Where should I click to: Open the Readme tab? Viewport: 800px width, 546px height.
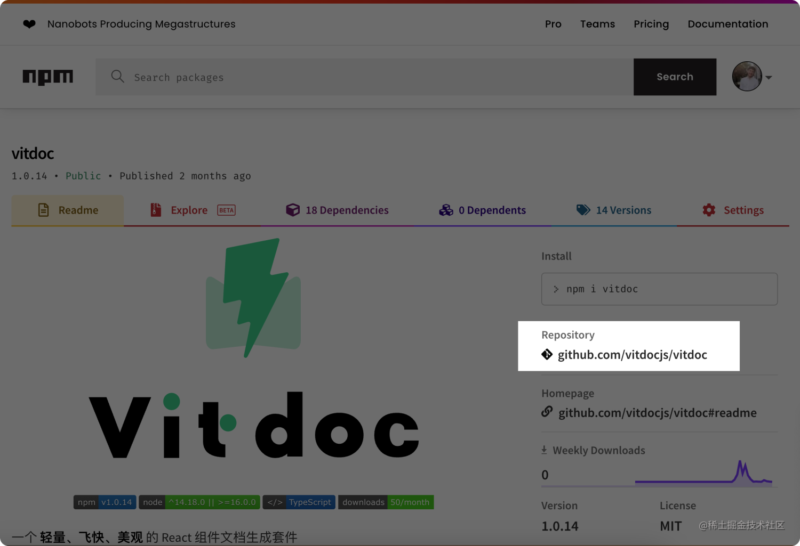point(68,210)
